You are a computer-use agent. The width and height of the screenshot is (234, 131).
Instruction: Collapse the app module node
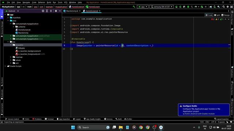pos(5,15)
